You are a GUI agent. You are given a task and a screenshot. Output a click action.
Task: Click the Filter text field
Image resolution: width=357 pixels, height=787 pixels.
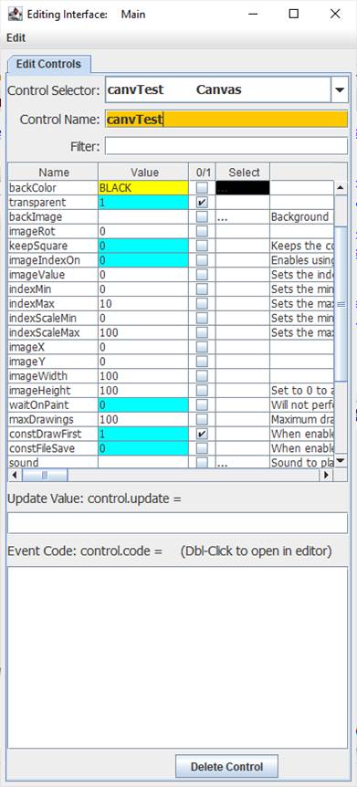point(226,147)
